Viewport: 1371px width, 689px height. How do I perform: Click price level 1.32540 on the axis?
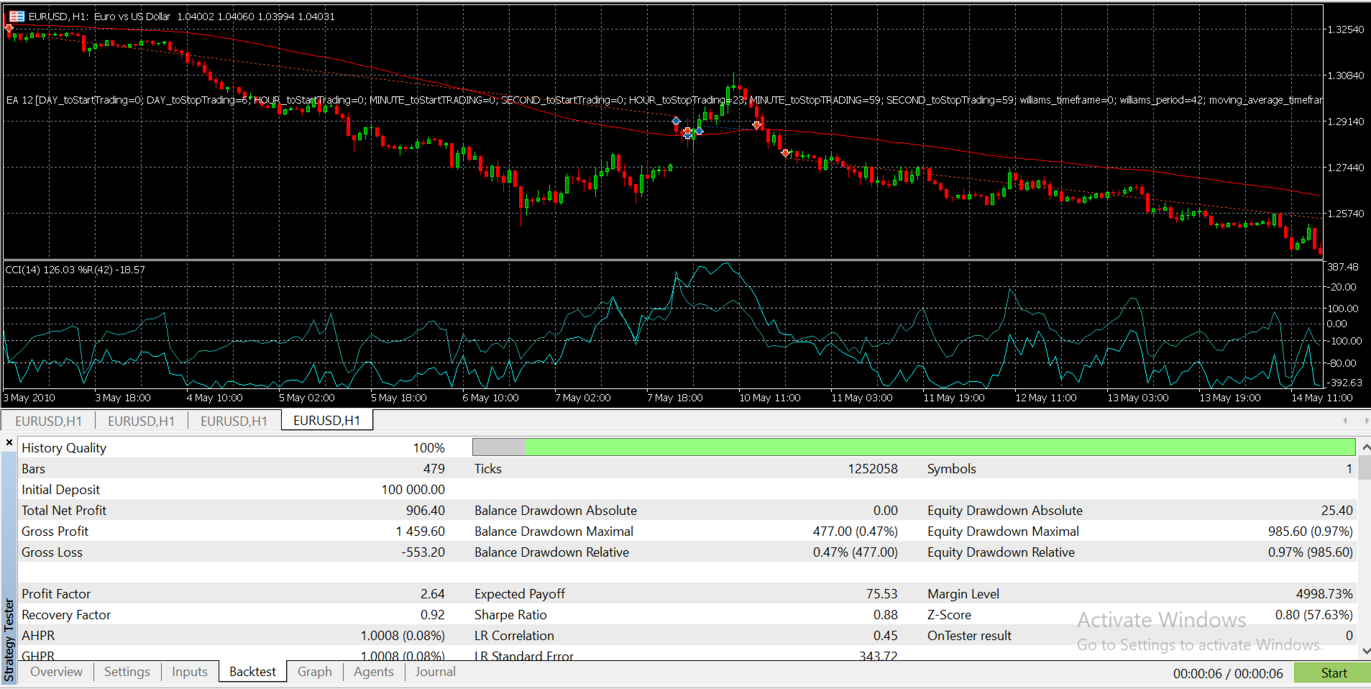pos(1345,29)
